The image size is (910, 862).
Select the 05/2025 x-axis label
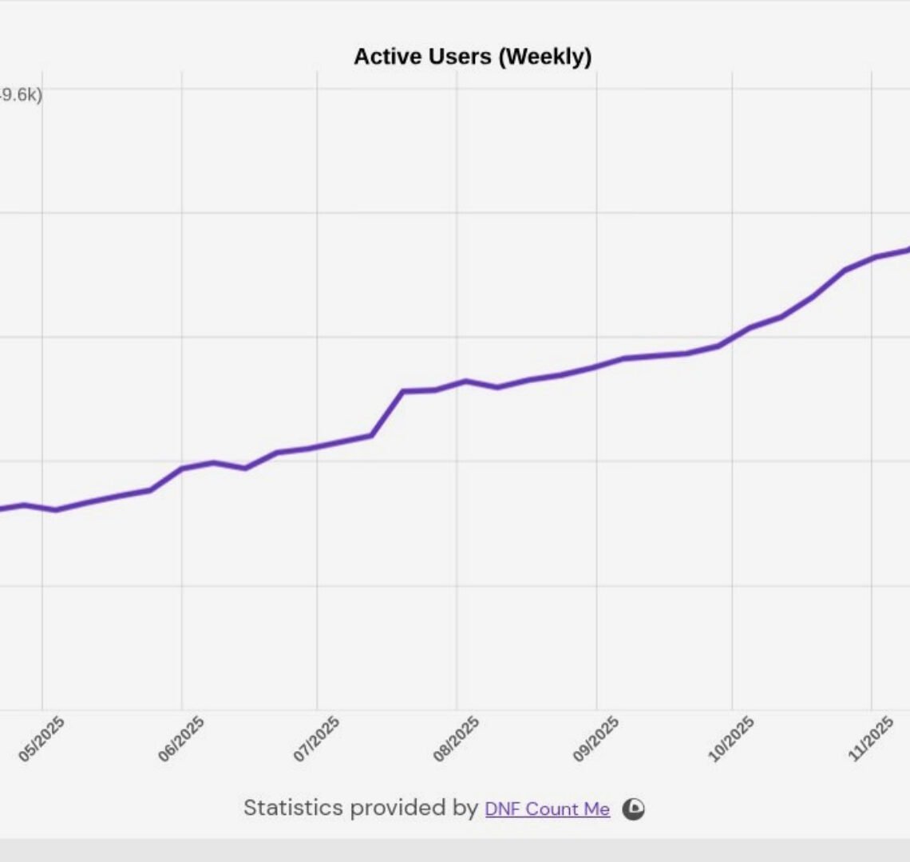point(42,738)
